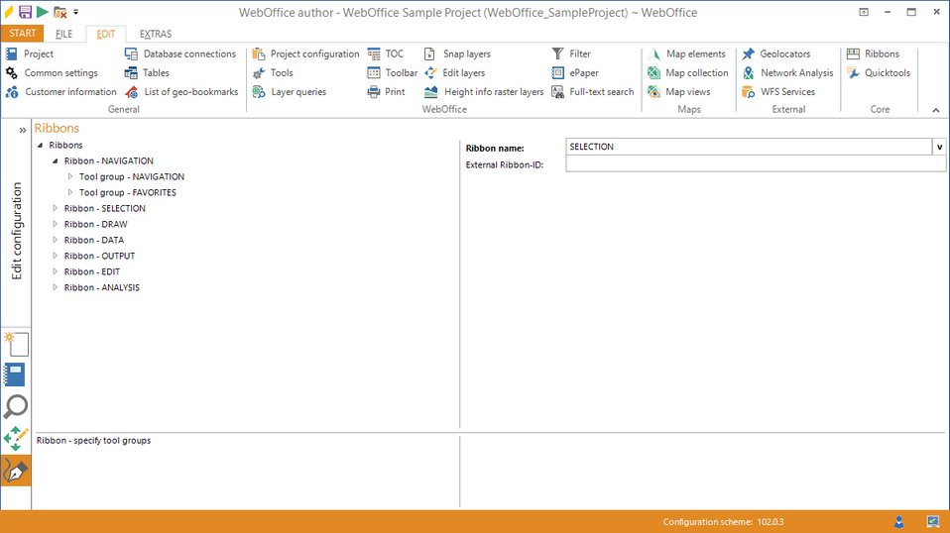Image resolution: width=950 pixels, height=533 pixels.
Task: Click the Configuration scheme 102.0.3 text
Action: pyautogui.click(x=723, y=521)
